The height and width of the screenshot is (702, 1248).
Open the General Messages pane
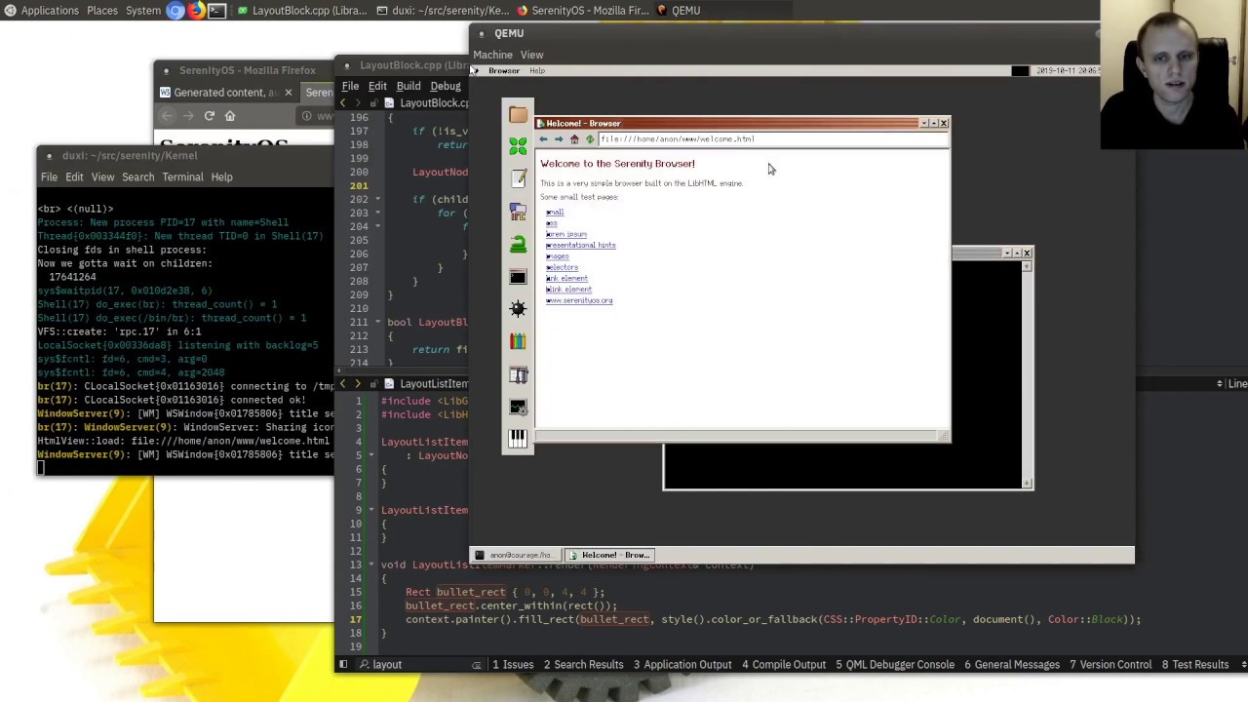1012,665
